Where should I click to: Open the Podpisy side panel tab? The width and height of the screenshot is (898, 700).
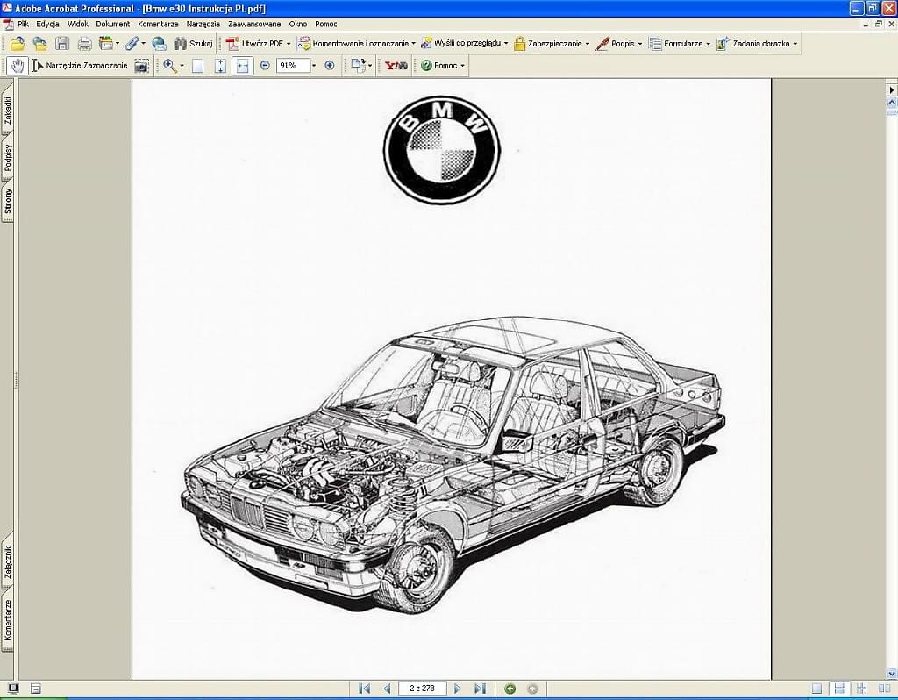pos(7,157)
